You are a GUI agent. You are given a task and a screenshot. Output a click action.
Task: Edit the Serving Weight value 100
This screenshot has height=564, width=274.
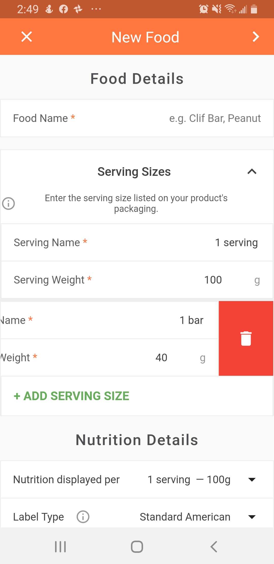click(213, 280)
